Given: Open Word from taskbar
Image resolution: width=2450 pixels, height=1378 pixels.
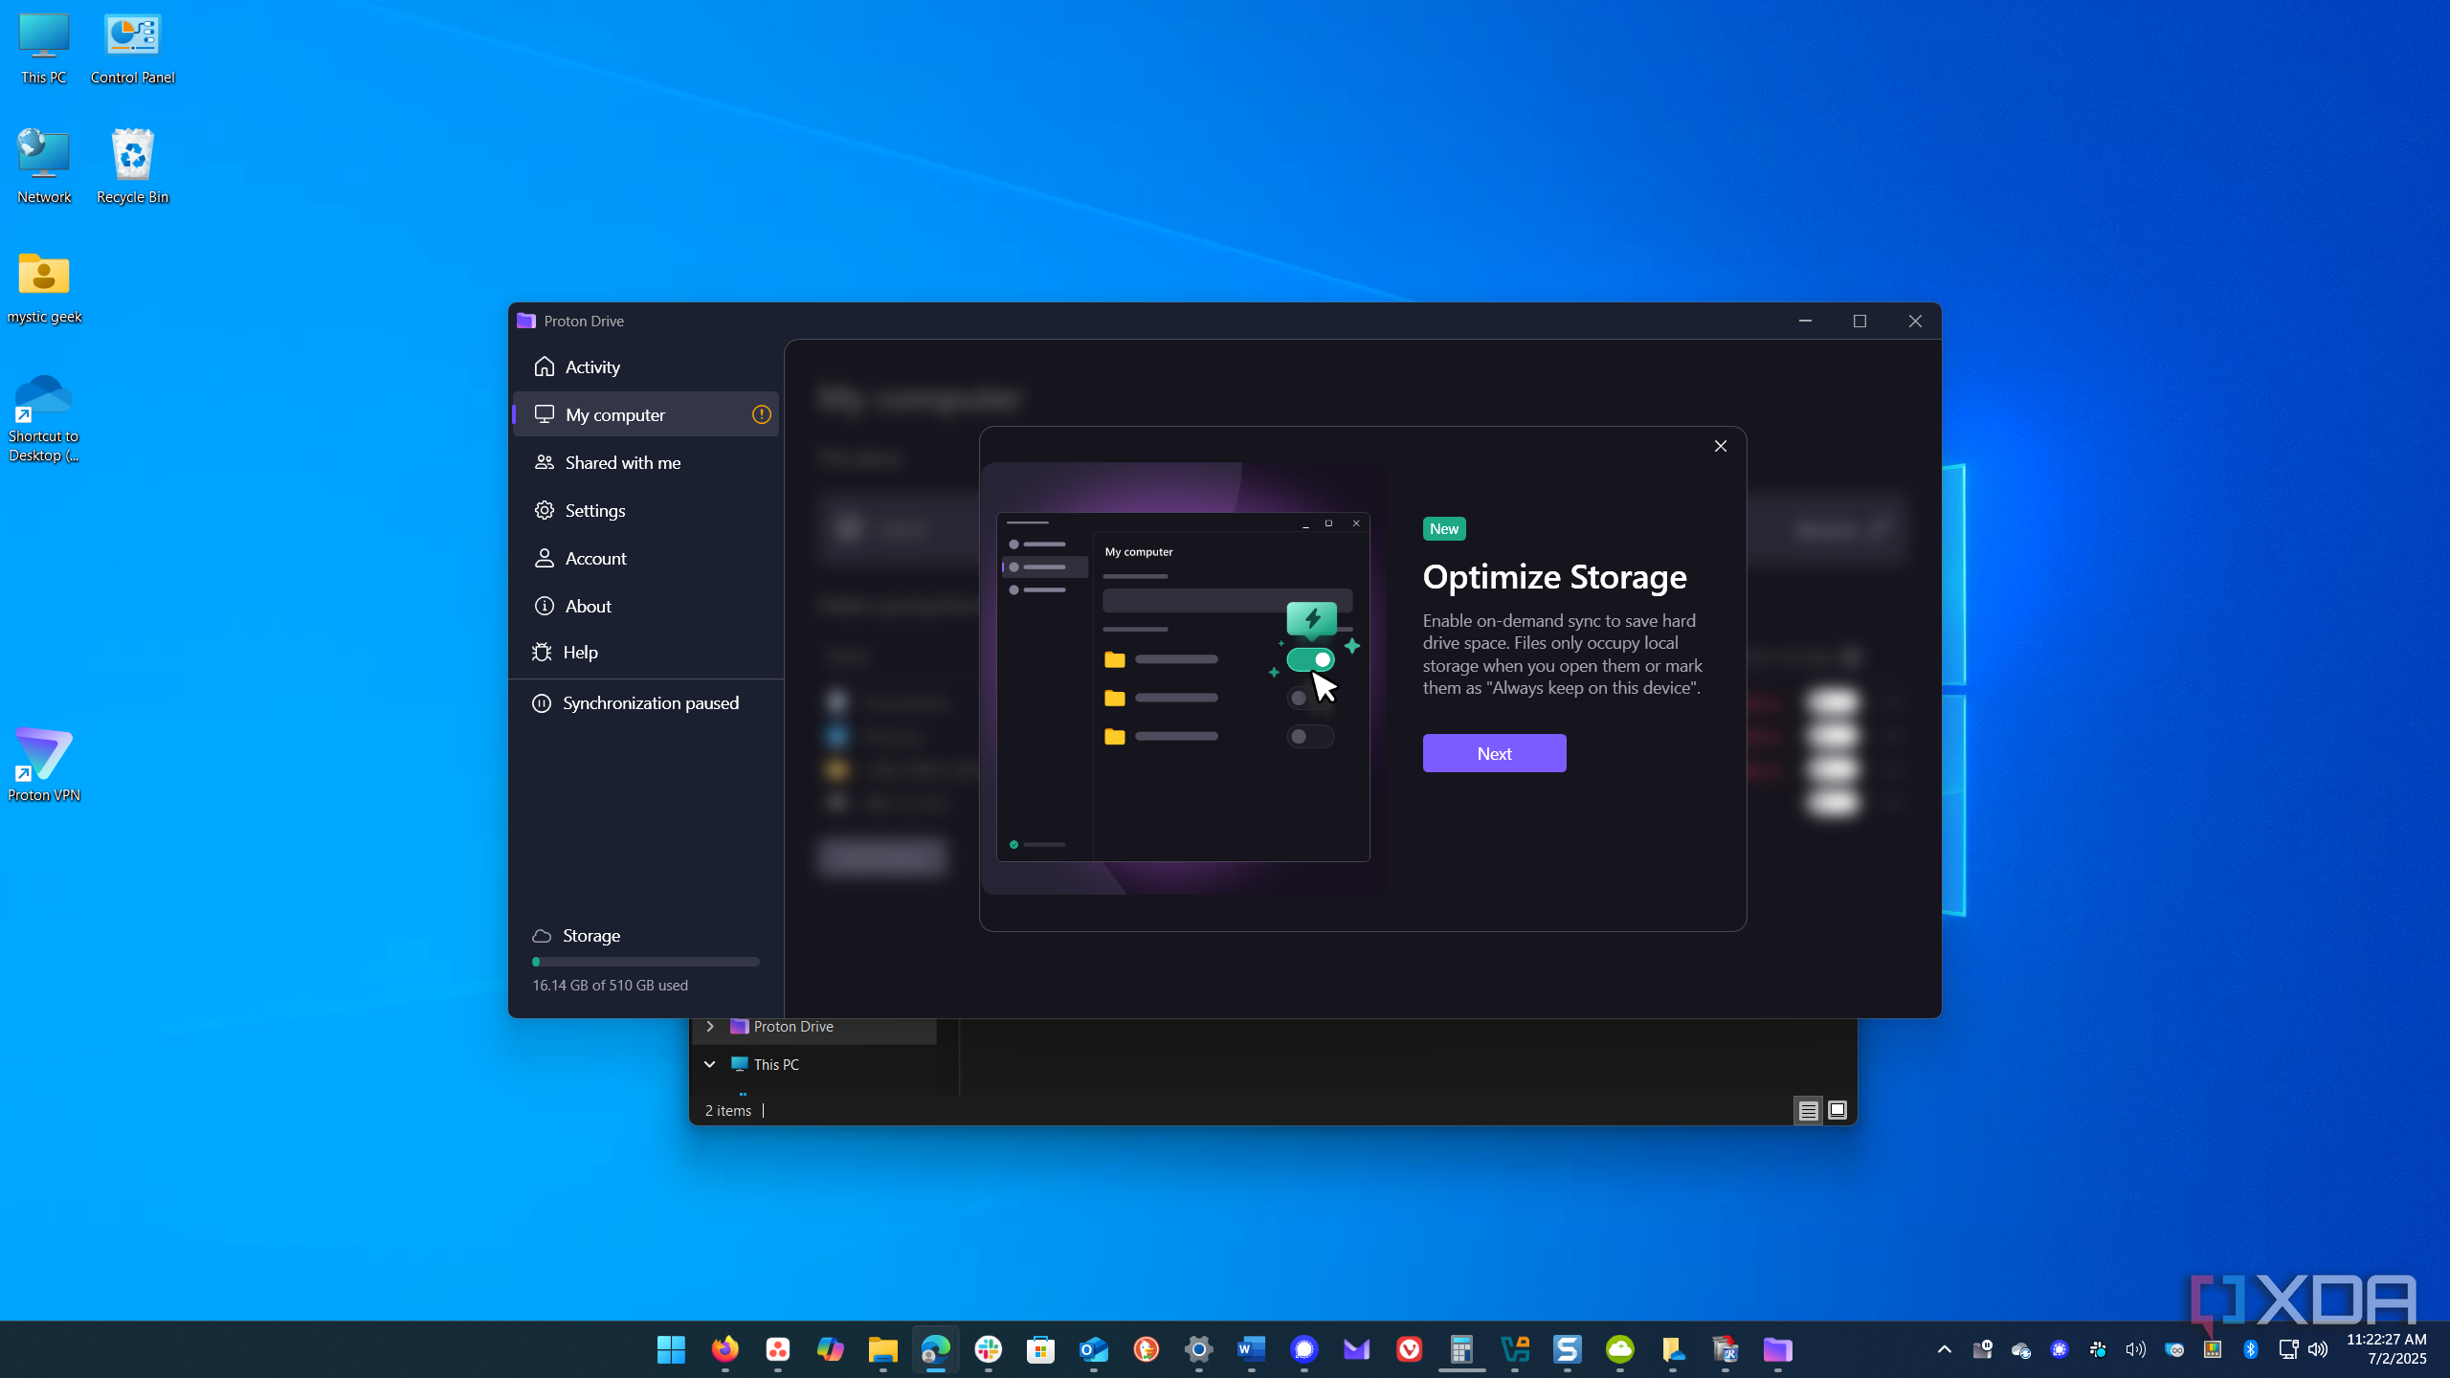Looking at the screenshot, I should coord(1251,1349).
